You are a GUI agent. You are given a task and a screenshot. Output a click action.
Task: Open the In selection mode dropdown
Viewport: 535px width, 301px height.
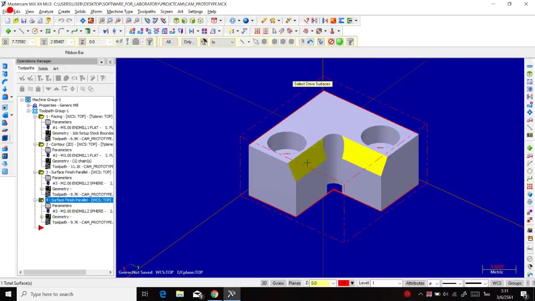tap(232, 42)
